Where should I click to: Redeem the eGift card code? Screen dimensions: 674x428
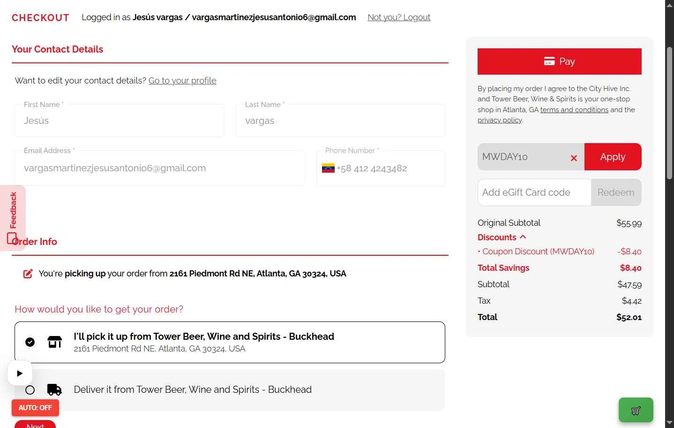click(616, 192)
